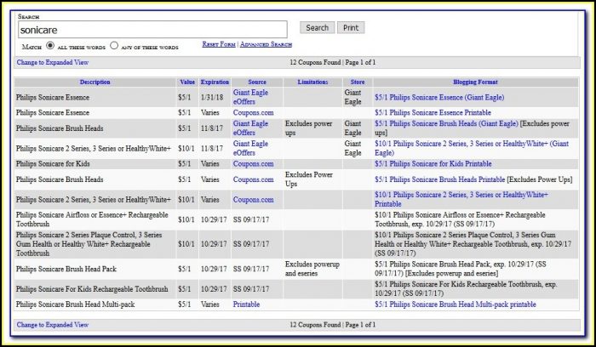596x347 pixels.
Task: Open the Printable source link in last row
Action: [246, 303]
